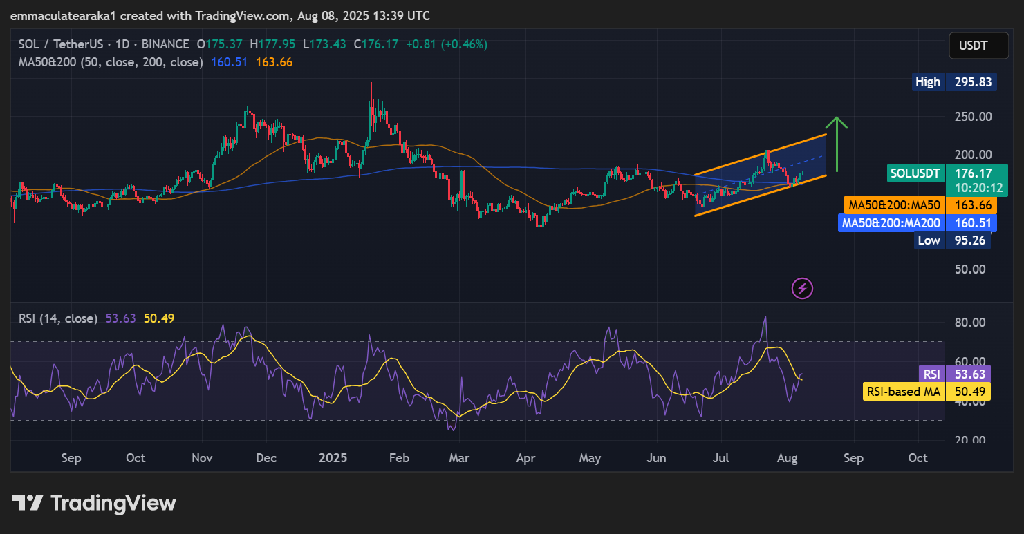Click the RSI-based MA 50.49 axis label
1024x534 pixels.
(x=927, y=392)
